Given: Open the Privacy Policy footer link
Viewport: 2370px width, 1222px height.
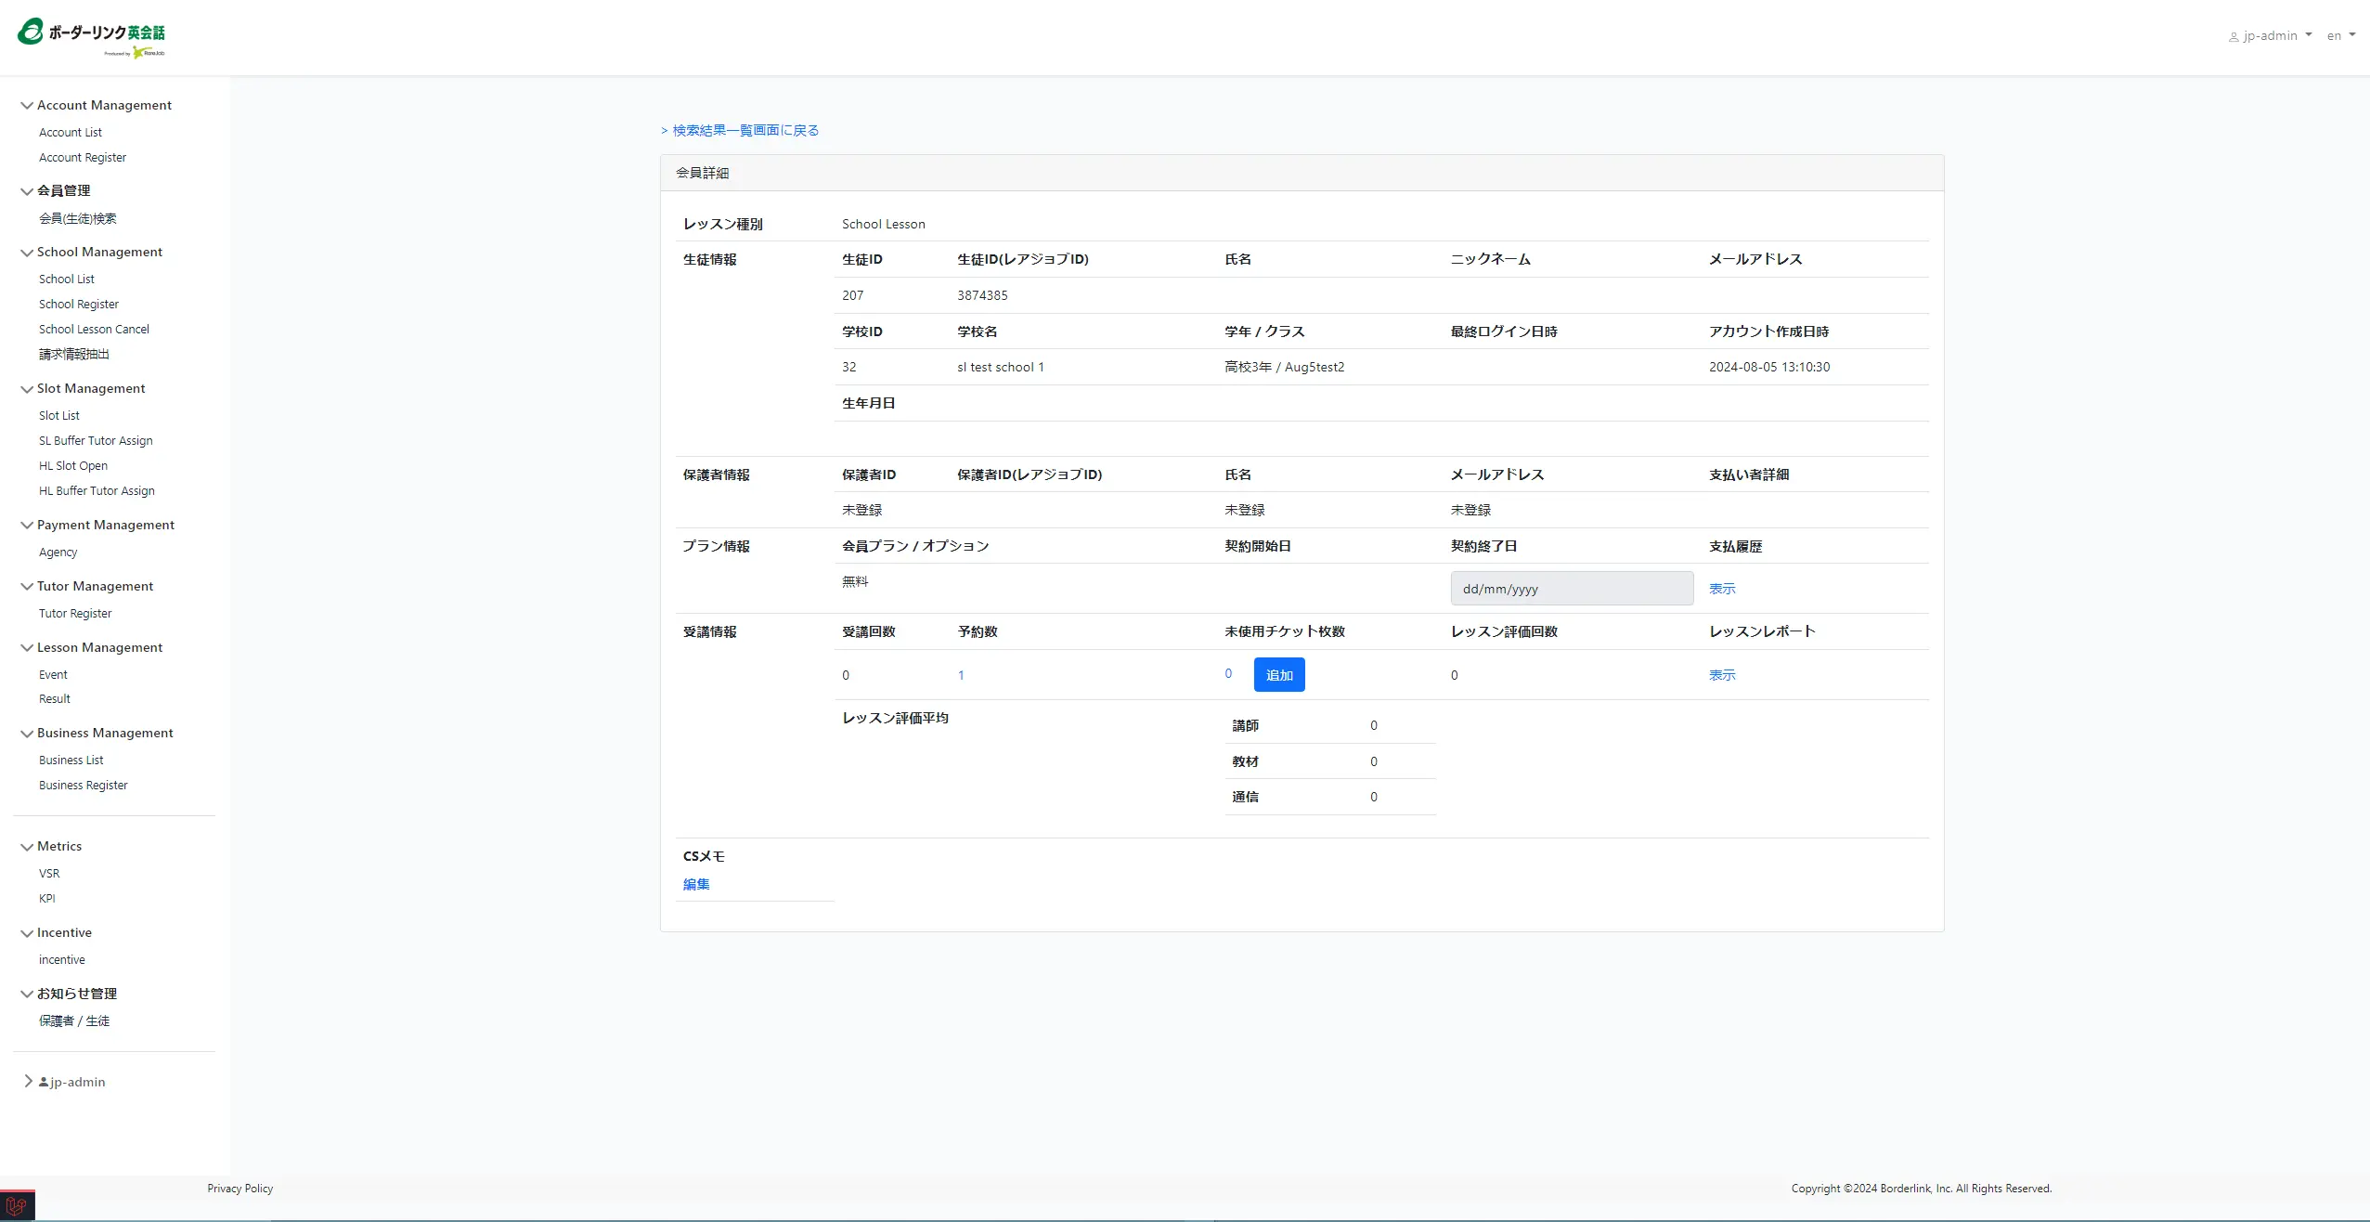Looking at the screenshot, I should [x=240, y=1189].
